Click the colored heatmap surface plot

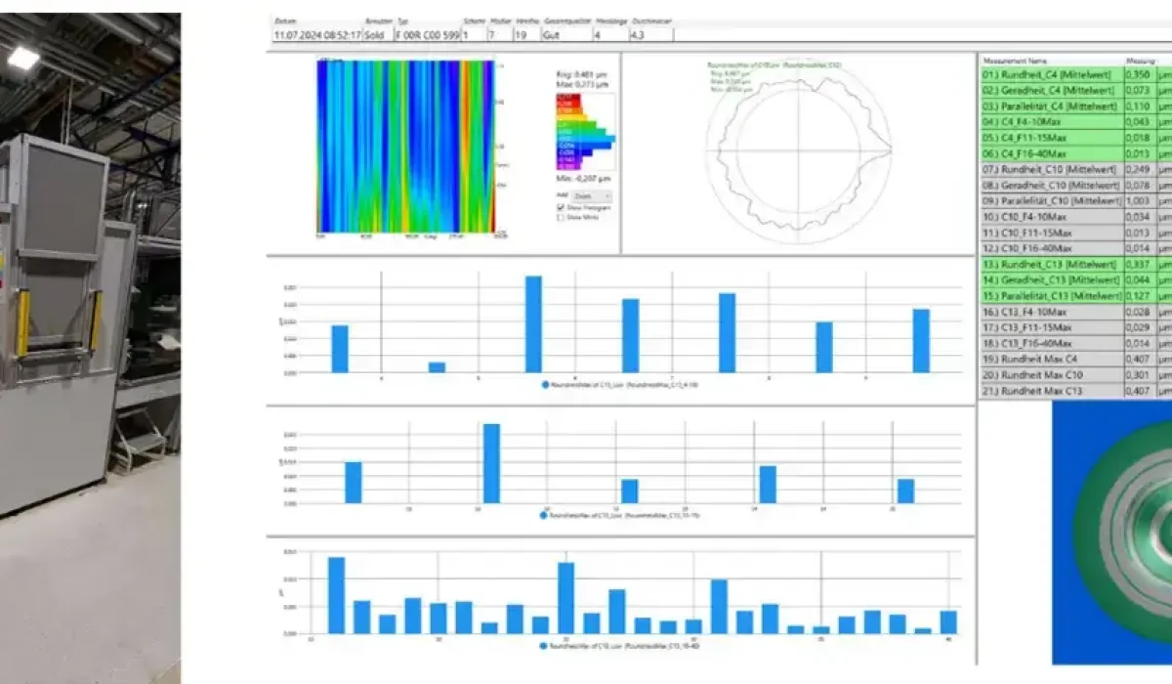pyautogui.click(x=405, y=147)
